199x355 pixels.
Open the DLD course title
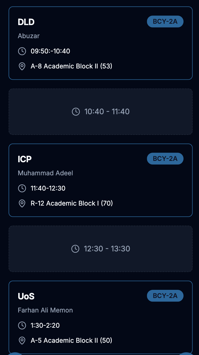(x=26, y=22)
